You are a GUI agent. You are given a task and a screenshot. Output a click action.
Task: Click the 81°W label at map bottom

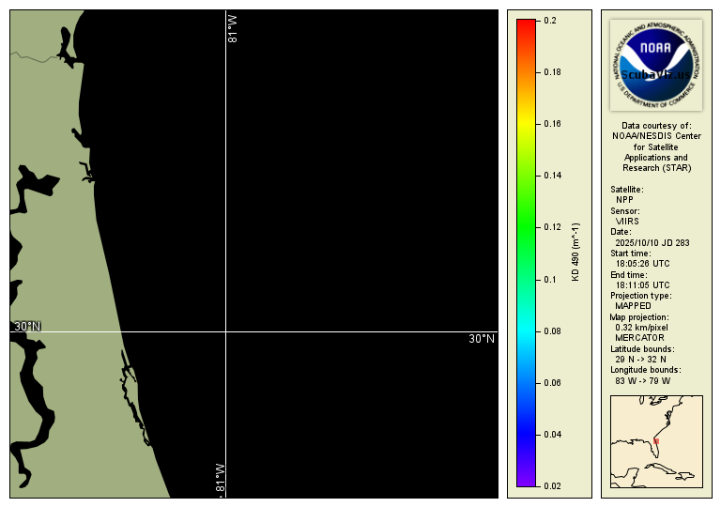[x=220, y=479]
